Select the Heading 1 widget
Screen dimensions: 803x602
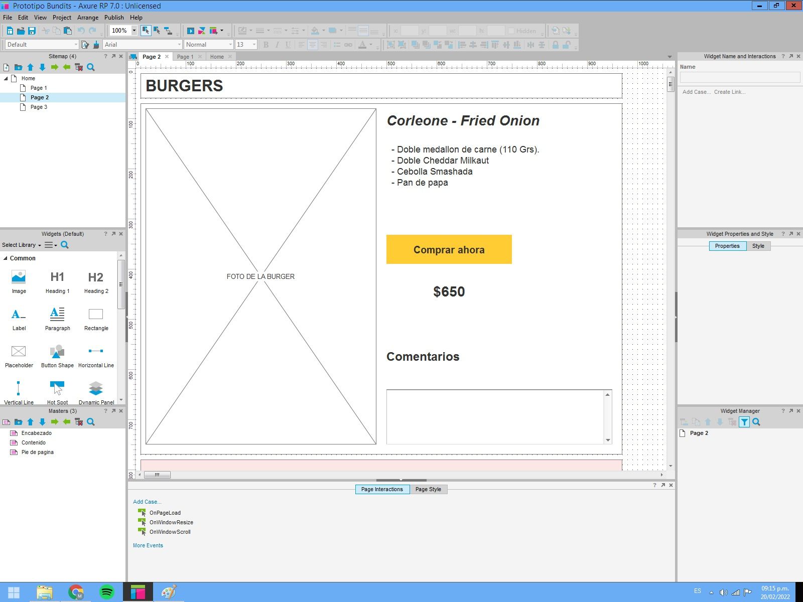point(57,282)
